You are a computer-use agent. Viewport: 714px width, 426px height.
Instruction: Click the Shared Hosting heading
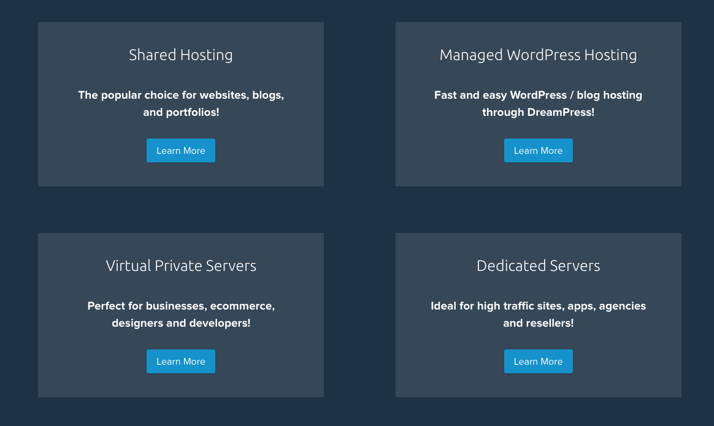pos(180,55)
